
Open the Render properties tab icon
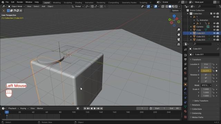(185, 55)
